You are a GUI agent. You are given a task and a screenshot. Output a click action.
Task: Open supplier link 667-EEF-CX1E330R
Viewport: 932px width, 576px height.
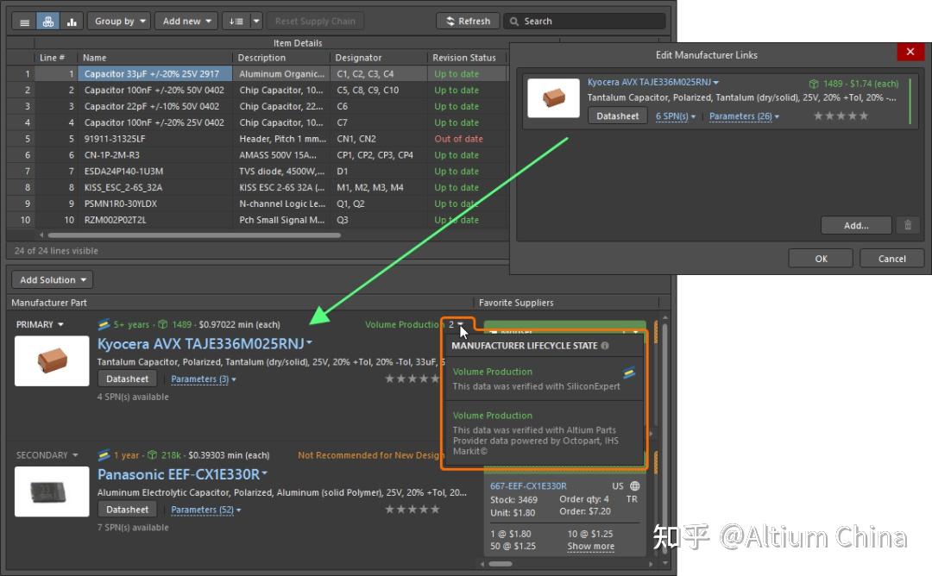(x=528, y=485)
